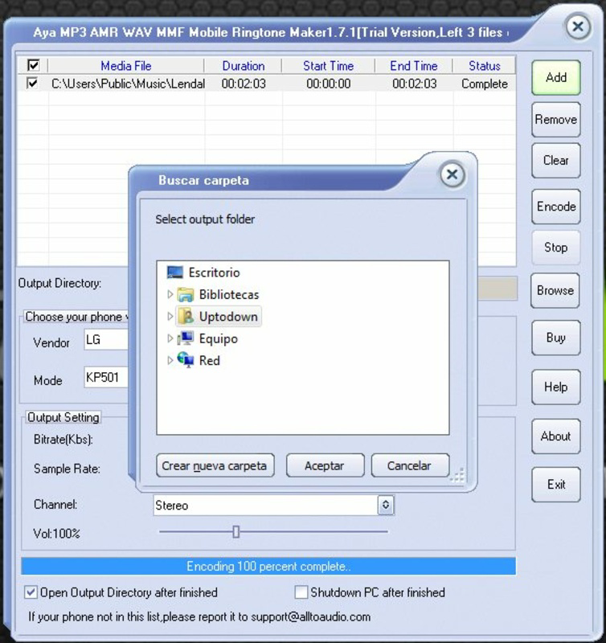Select the Equipo computer icon

(186, 338)
